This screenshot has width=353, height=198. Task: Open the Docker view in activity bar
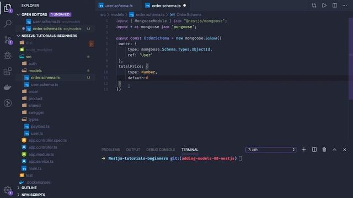(x=8, y=87)
